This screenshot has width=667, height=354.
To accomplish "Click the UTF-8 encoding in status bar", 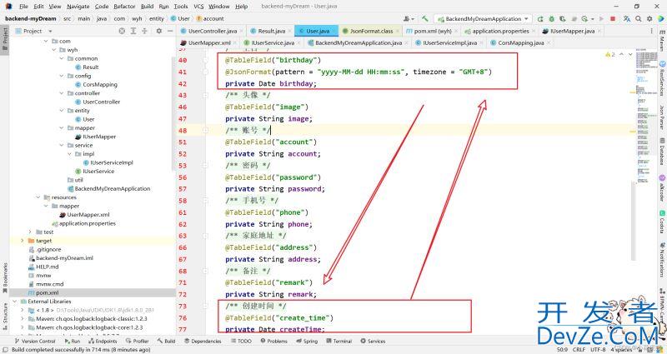I will (598, 350).
